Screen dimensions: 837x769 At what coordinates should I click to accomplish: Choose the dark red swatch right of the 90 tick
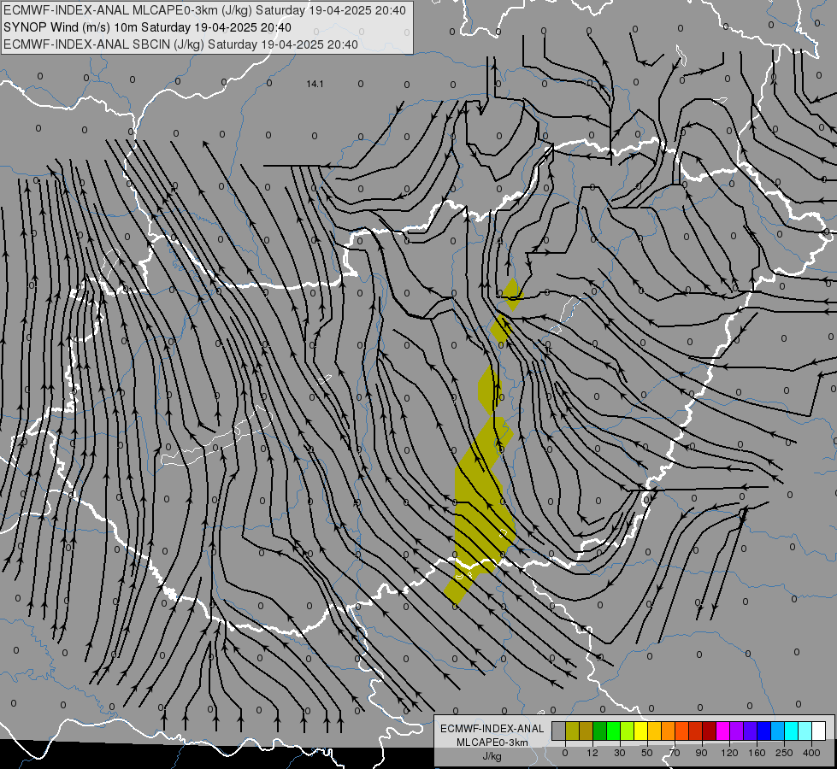pyautogui.click(x=710, y=731)
